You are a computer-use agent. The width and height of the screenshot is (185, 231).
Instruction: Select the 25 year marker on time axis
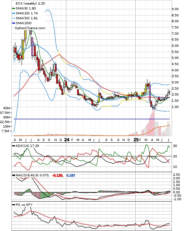pyautogui.click(x=136, y=140)
